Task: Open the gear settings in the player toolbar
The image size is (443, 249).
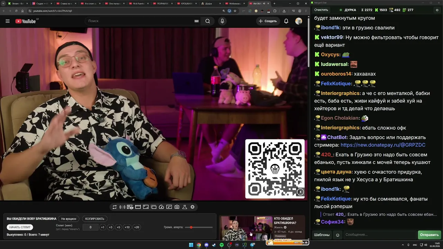Action: tap(192, 207)
